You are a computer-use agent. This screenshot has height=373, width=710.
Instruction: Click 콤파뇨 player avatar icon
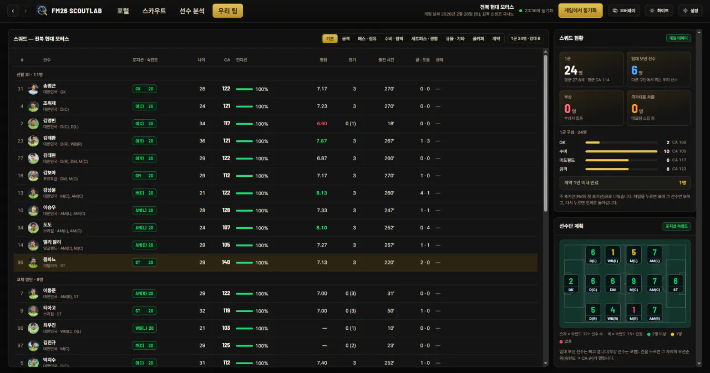[33, 262]
